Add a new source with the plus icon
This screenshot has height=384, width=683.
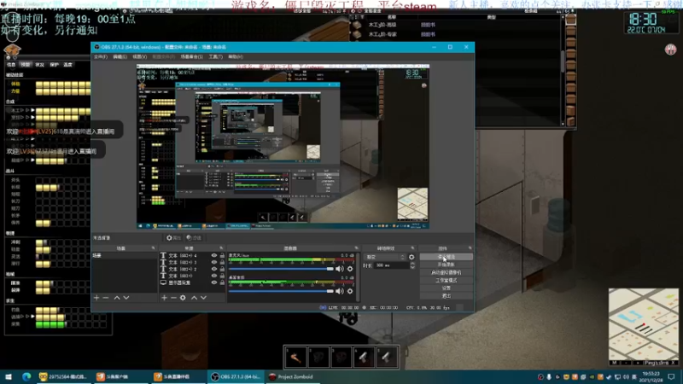[164, 298]
